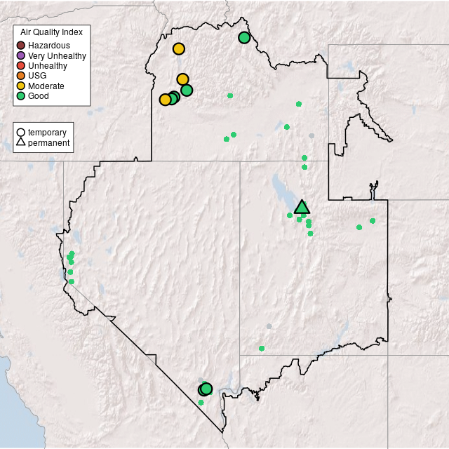449x449 pixels.
Task: Click the green permanent triangle monitor marker
Action: (302, 207)
